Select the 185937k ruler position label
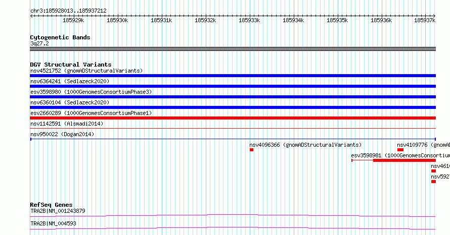The height and width of the screenshot is (235, 450). (425, 20)
